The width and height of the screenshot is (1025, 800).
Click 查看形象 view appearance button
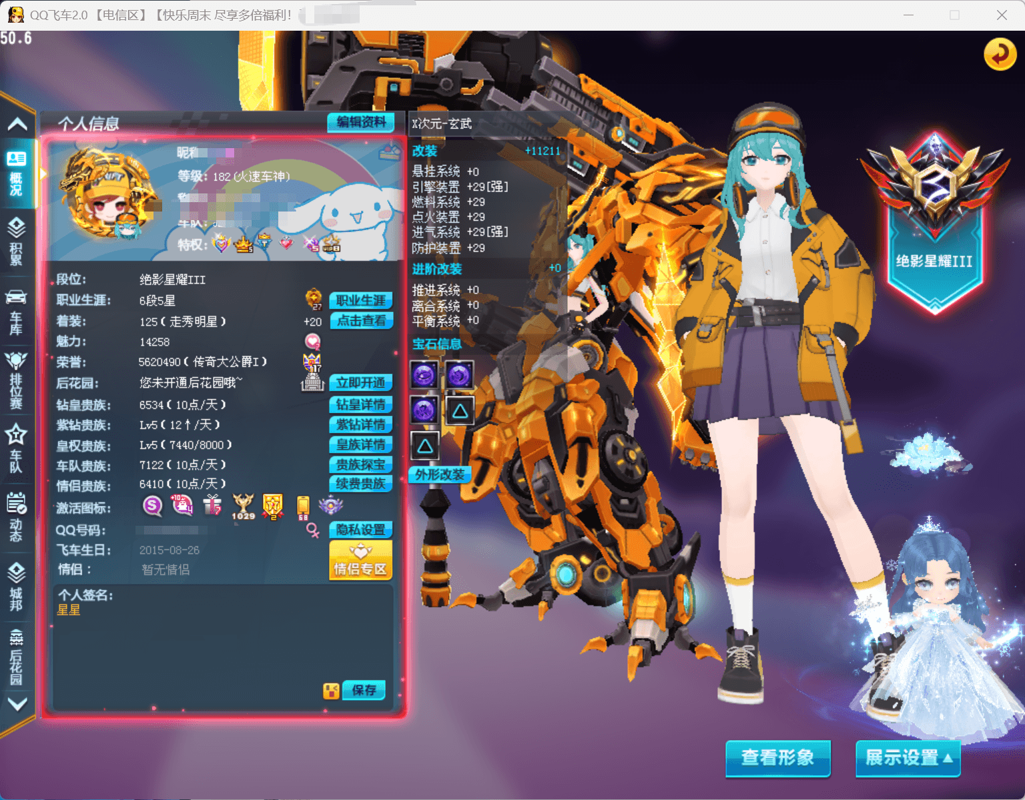[778, 758]
